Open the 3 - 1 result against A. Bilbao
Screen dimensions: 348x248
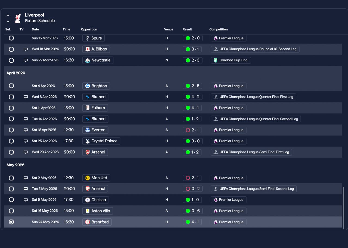[192, 49]
